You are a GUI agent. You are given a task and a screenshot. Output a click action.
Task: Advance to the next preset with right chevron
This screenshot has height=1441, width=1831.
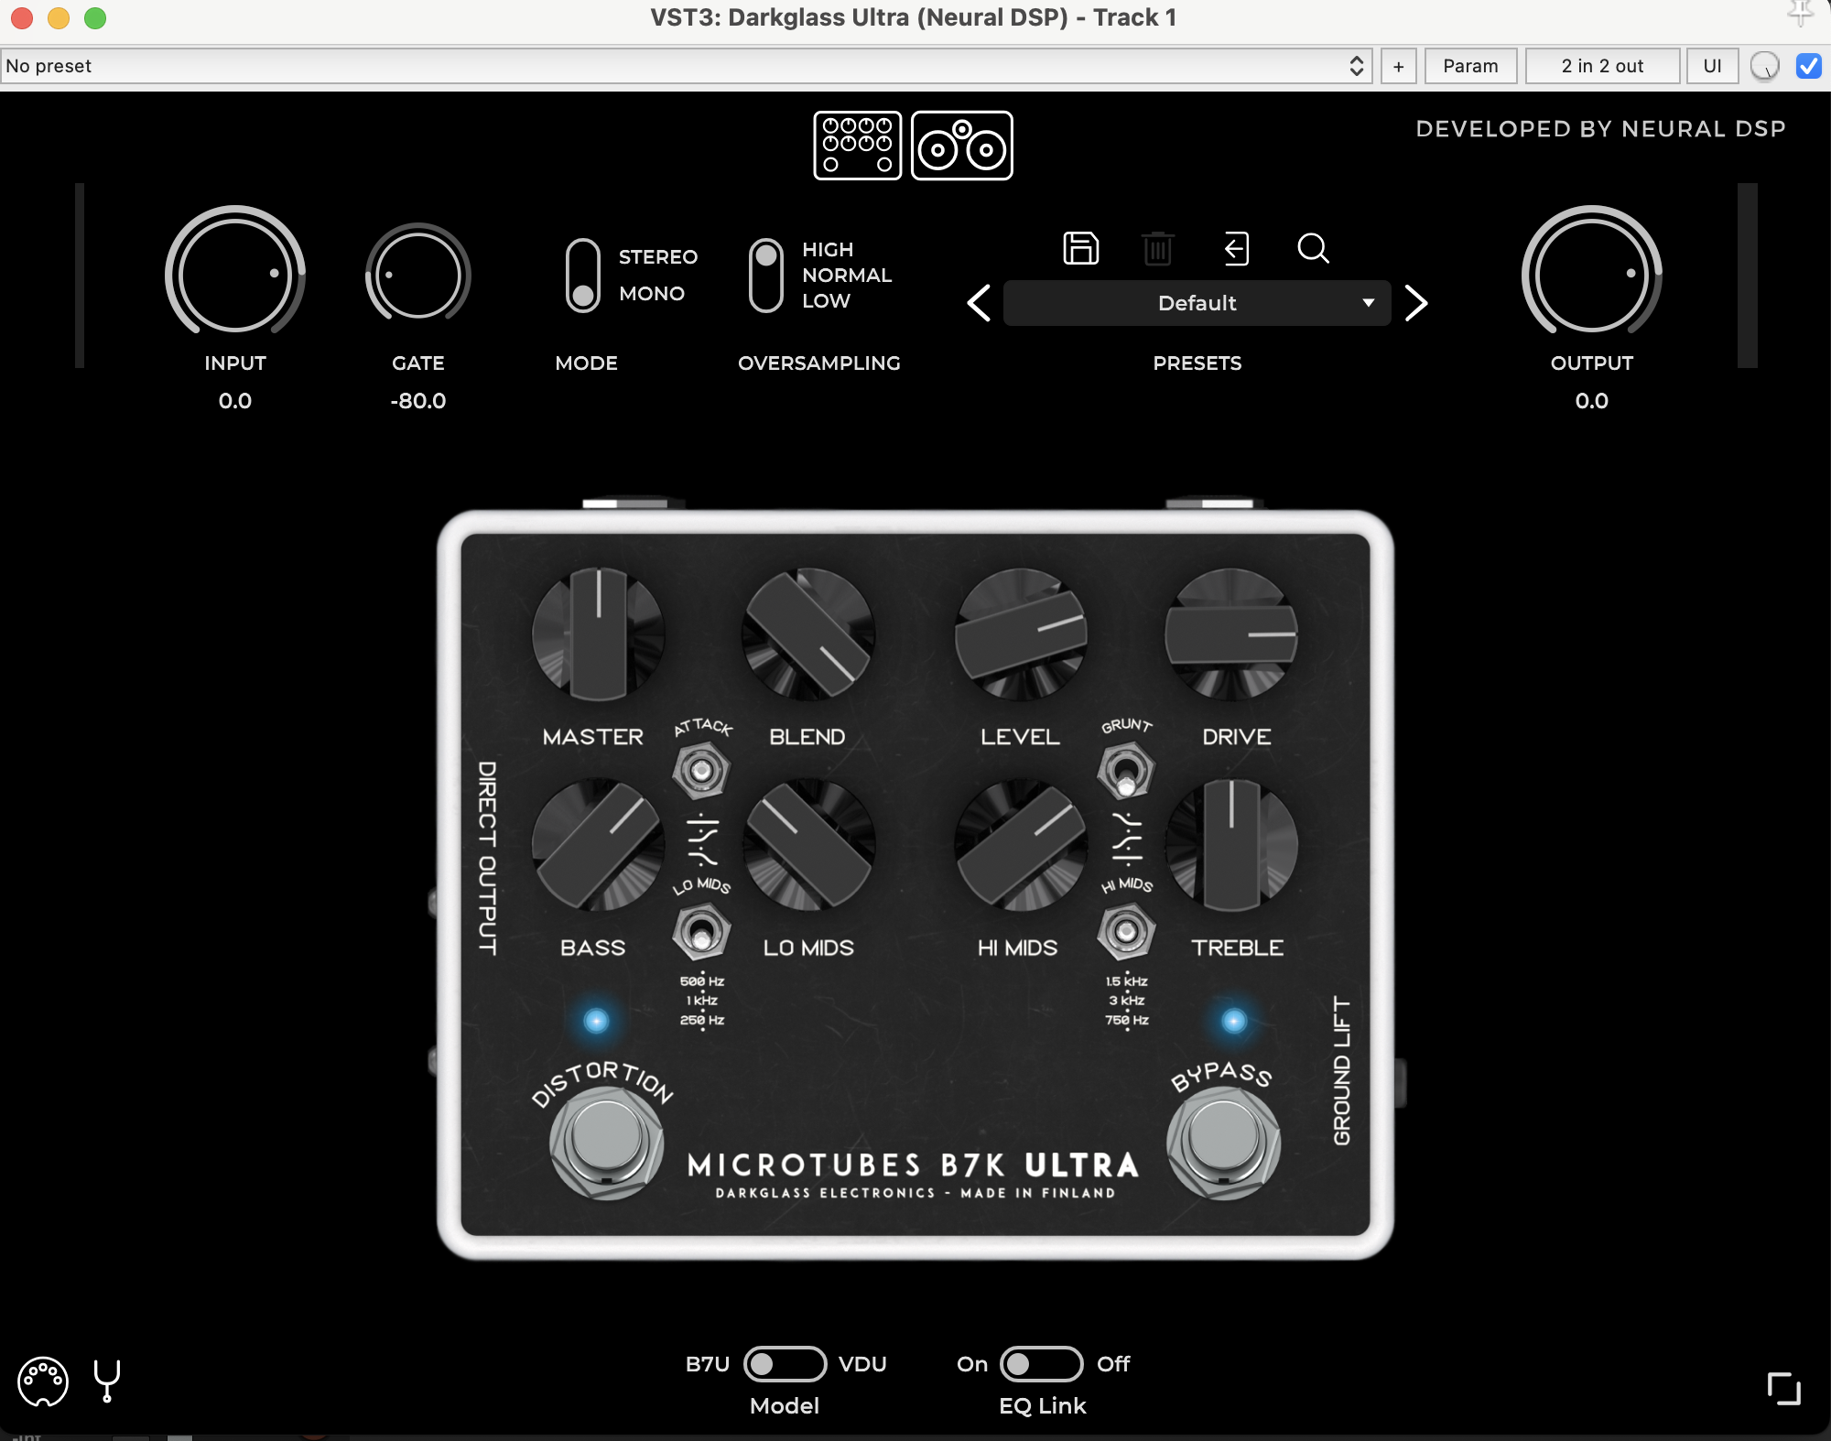click(x=1416, y=303)
